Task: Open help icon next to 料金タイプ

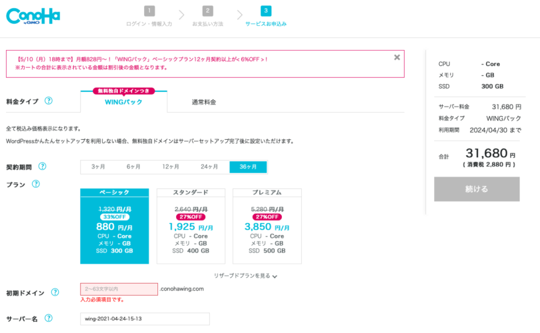Action: pos(49,101)
